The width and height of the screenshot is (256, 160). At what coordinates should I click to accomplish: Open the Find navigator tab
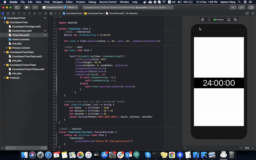click(x=19, y=13)
